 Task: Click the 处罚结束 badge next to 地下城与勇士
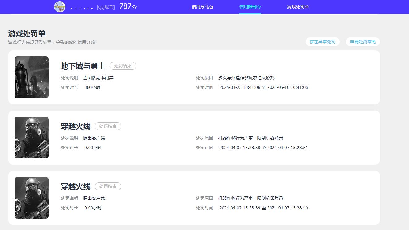[x=123, y=66]
